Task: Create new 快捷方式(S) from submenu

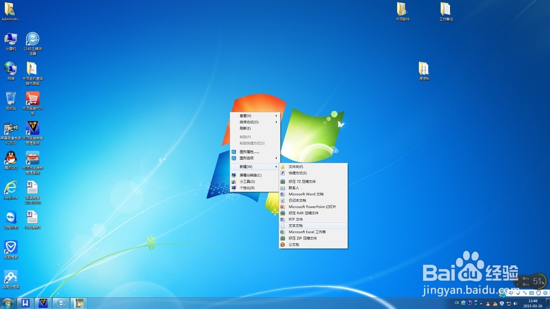Action: coord(313,173)
